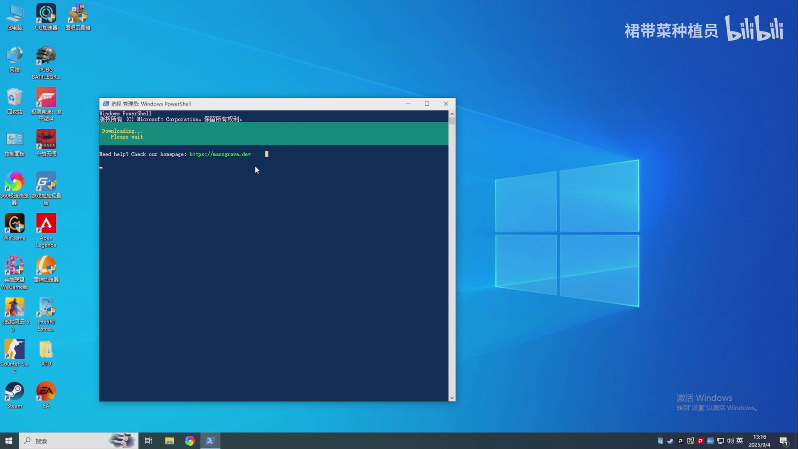798x449 pixels.
Task: Open the massgrave.dev homepage link
Action: pos(220,154)
